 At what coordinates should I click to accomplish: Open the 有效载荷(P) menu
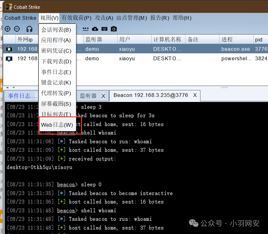pos(76,18)
